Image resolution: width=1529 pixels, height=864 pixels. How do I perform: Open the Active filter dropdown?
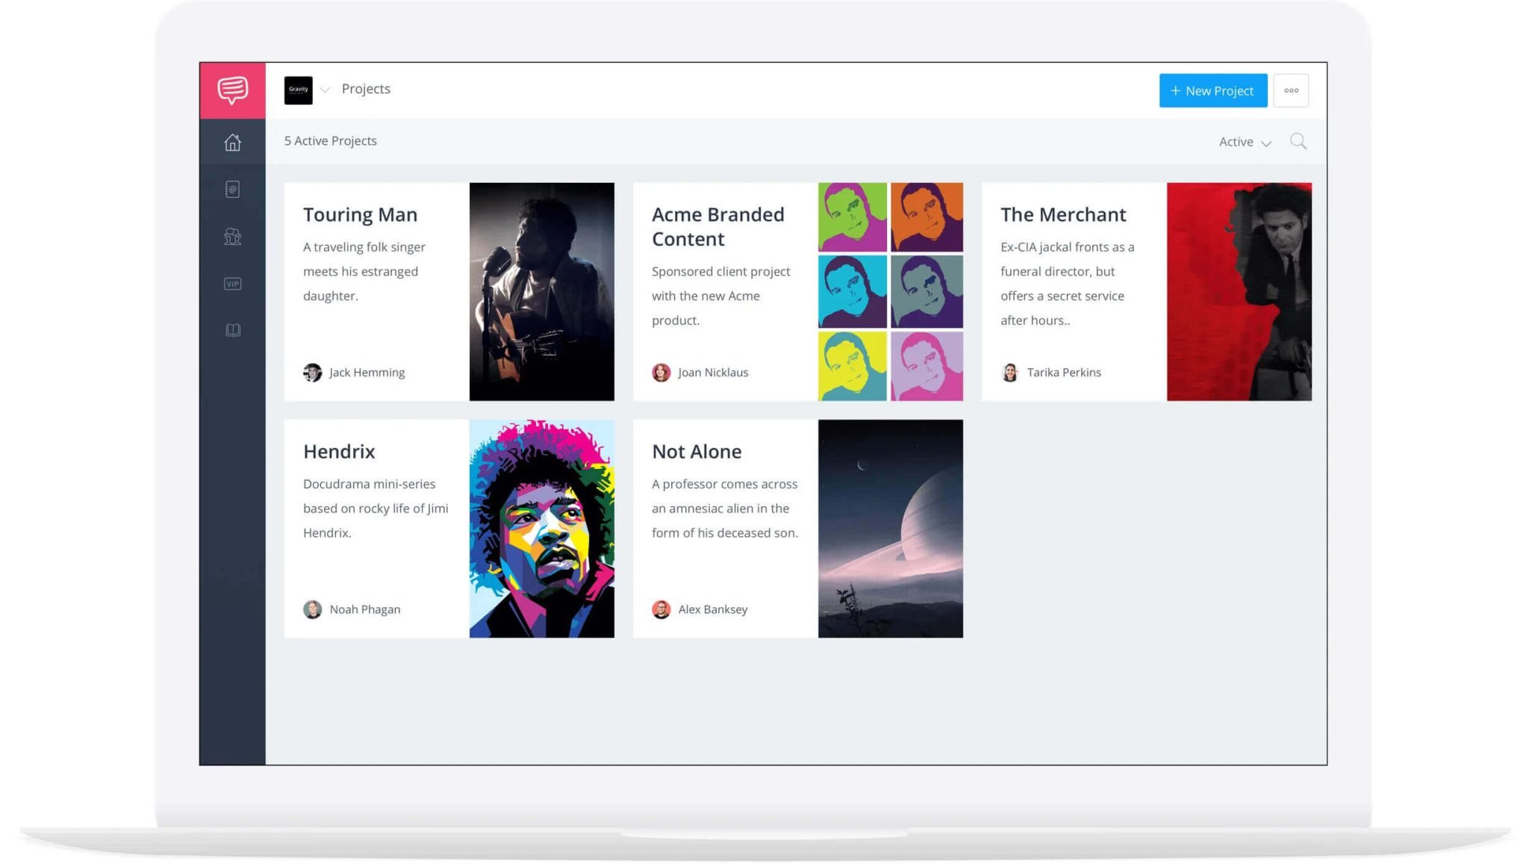coord(1245,142)
